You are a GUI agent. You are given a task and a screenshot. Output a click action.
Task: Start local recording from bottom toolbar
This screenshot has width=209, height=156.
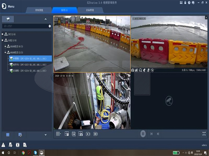point(88,134)
